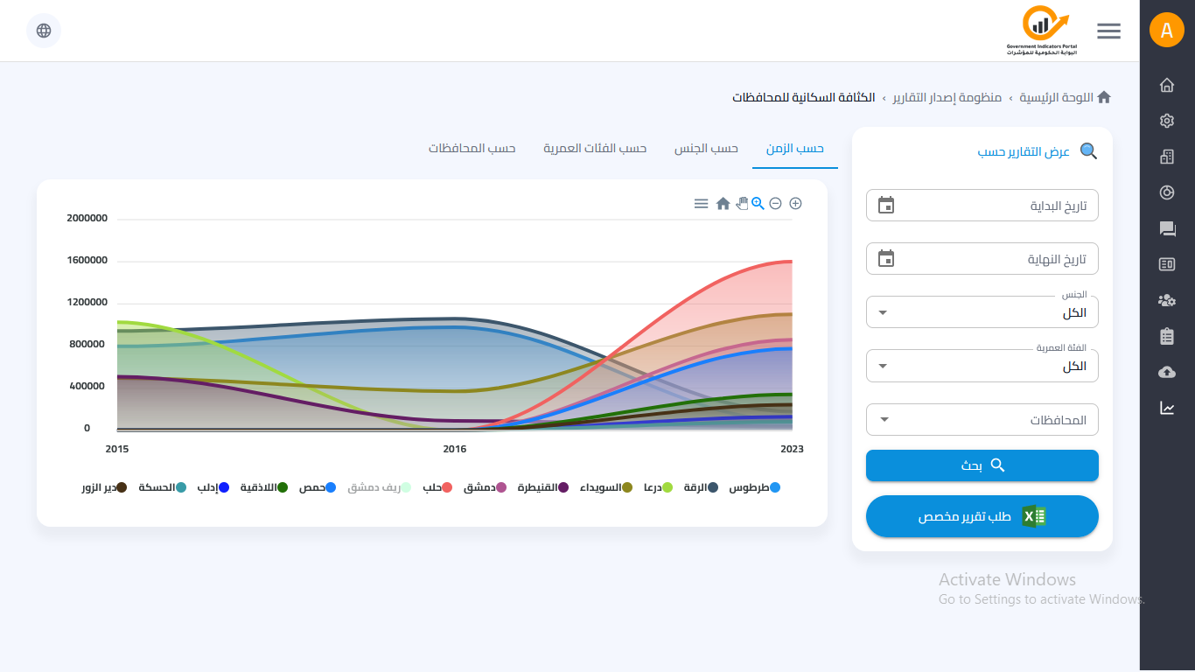Open the clipboard list sidebar icon
The image size is (1195, 672).
(x=1166, y=336)
